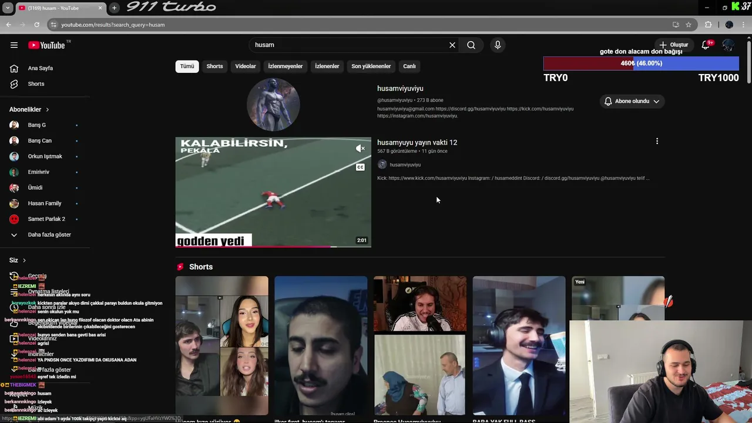This screenshot has width=752, height=423.
Task: Click the donation goal progress bar
Action: 641,63
